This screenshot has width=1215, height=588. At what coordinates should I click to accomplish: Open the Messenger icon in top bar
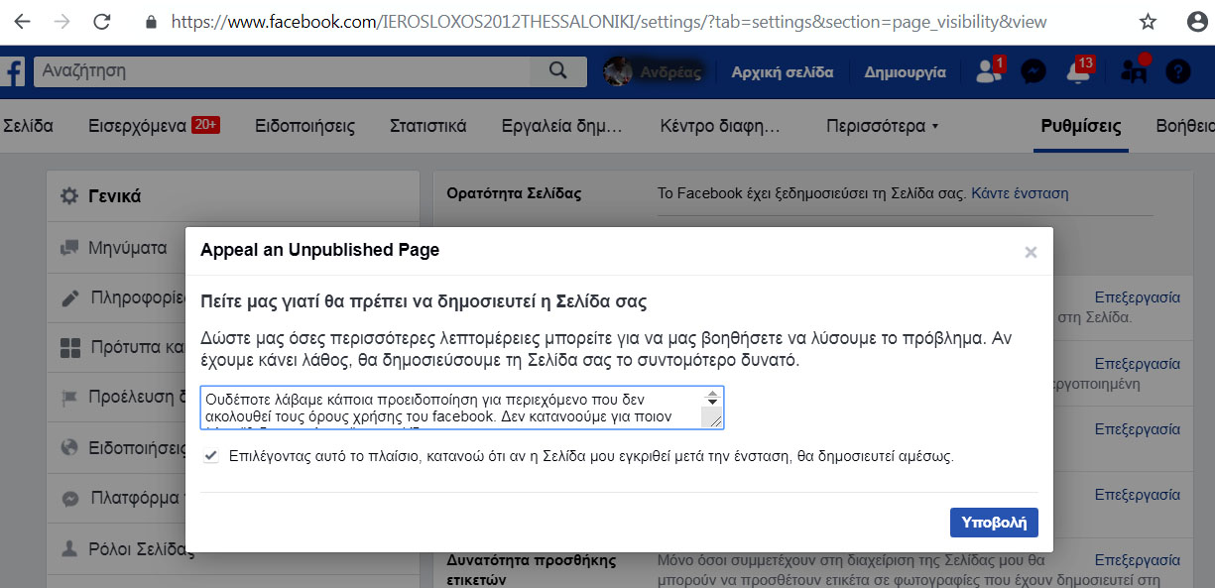1033,71
